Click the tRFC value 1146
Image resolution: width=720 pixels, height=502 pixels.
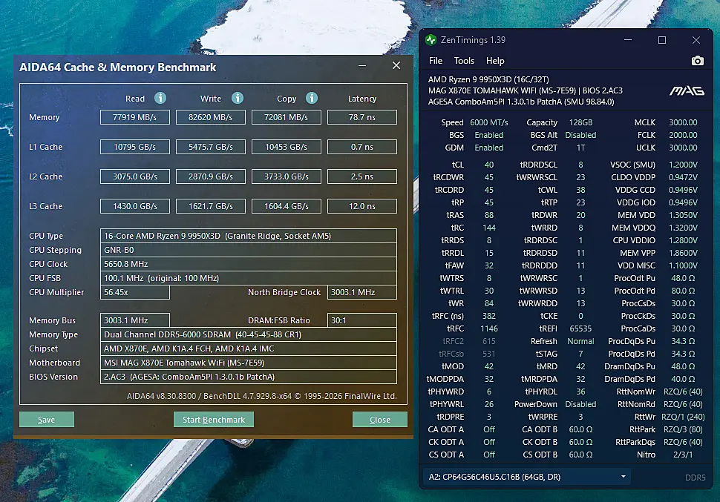489,328
